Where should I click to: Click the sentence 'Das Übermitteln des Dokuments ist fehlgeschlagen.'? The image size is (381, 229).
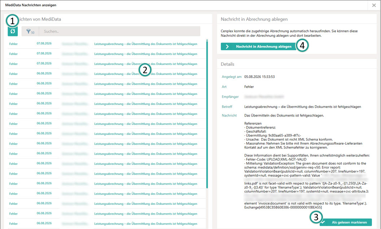(284, 116)
